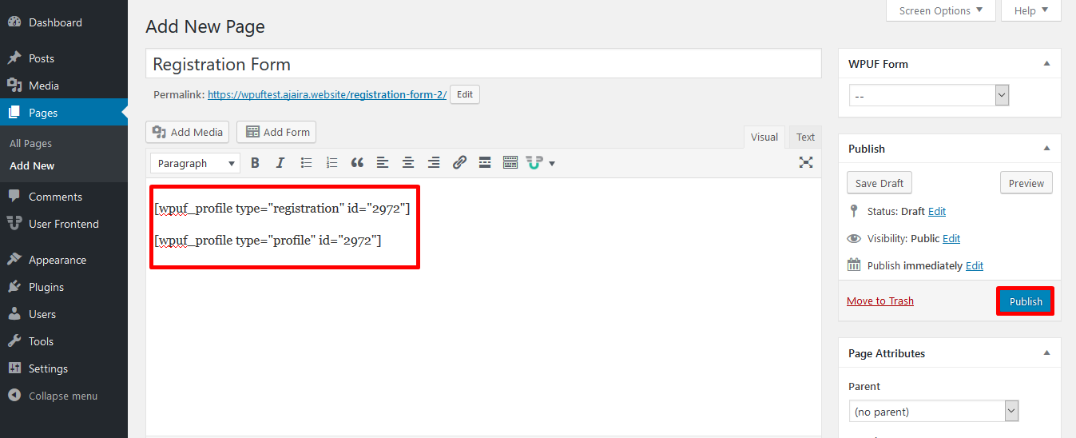Open the Paragraph format dropdown
This screenshot has width=1076, height=438.
(195, 163)
